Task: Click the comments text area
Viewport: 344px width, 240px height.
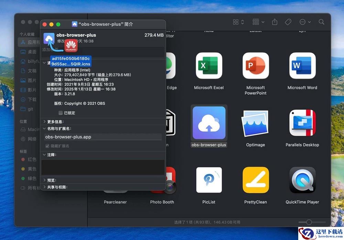Action: pos(103,167)
